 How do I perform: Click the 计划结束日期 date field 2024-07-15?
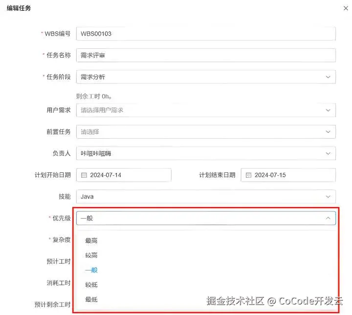(288, 175)
